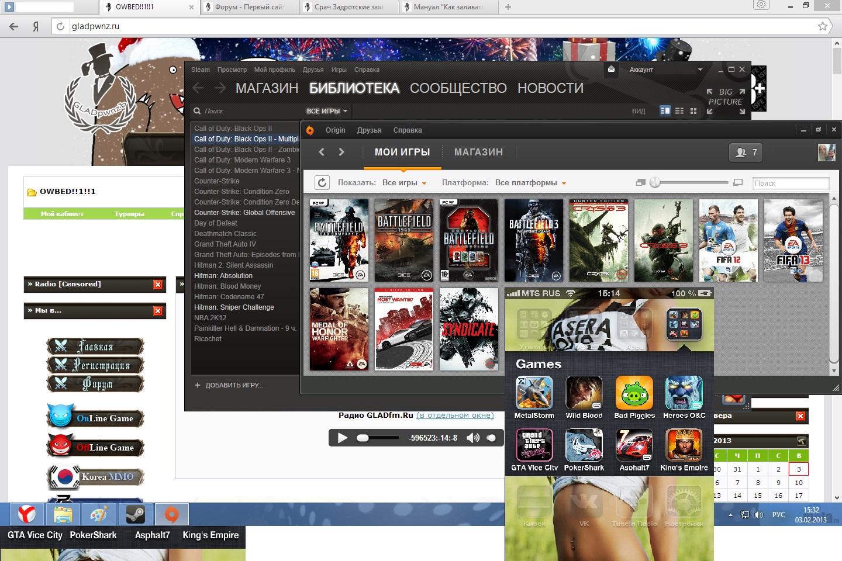Click the Origin user avatar
The height and width of the screenshot is (561, 842).
click(826, 153)
